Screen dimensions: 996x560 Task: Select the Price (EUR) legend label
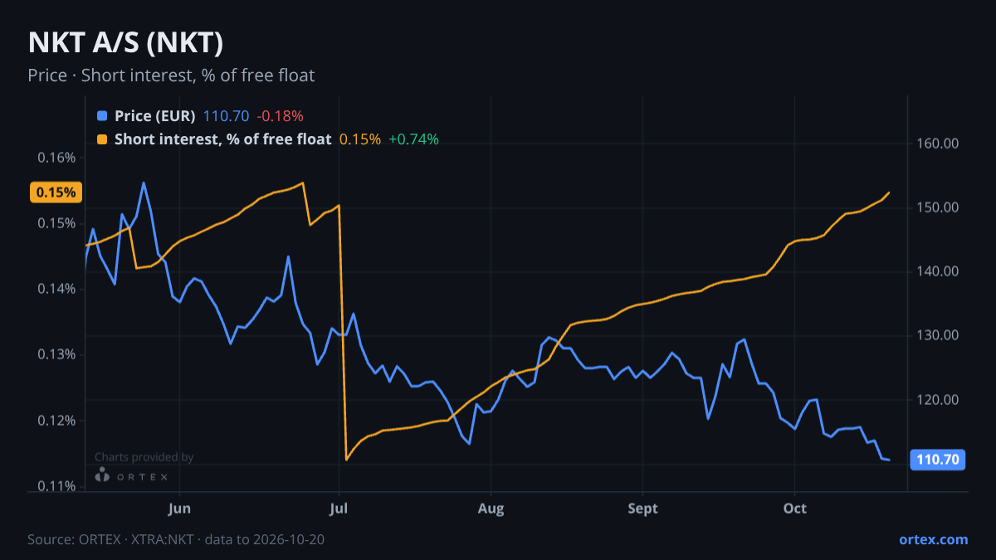155,116
